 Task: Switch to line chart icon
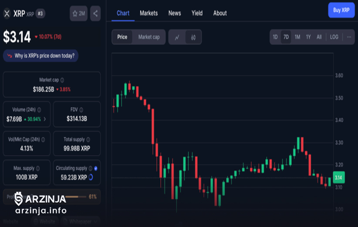pyautogui.click(x=177, y=37)
